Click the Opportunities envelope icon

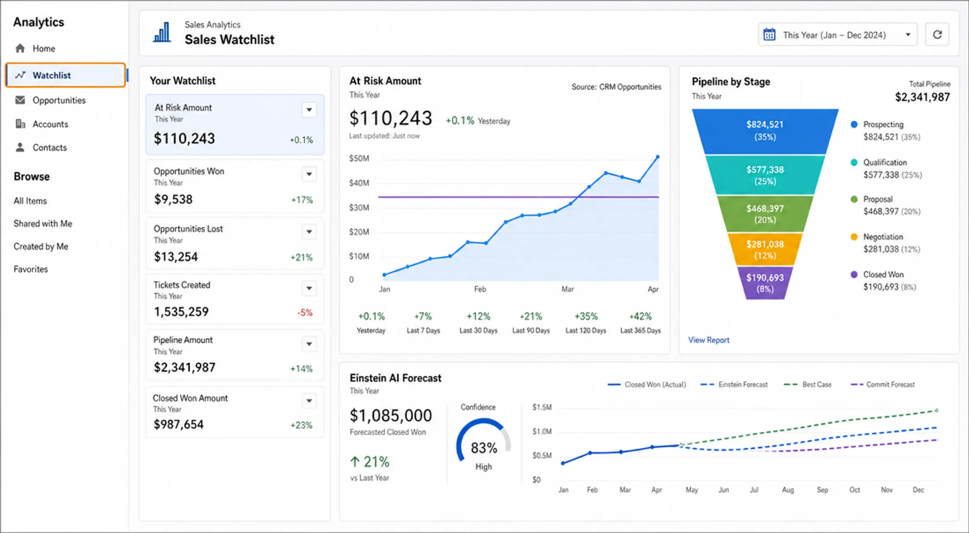[x=20, y=100]
